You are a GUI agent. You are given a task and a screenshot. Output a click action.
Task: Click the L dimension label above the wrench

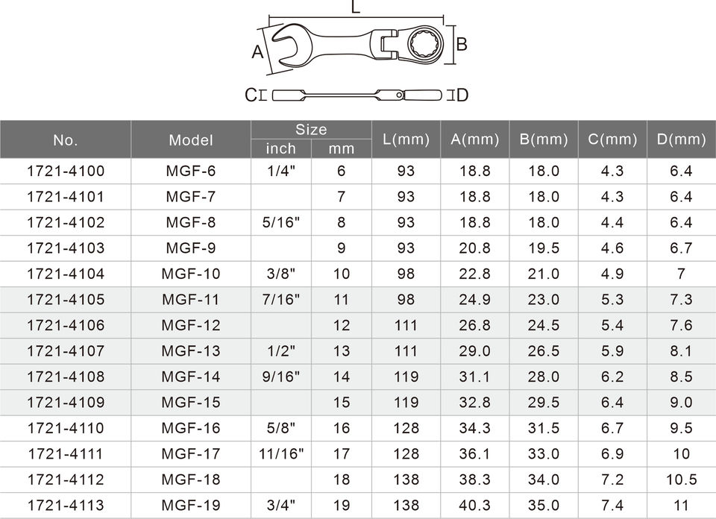pyautogui.click(x=356, y=8)
